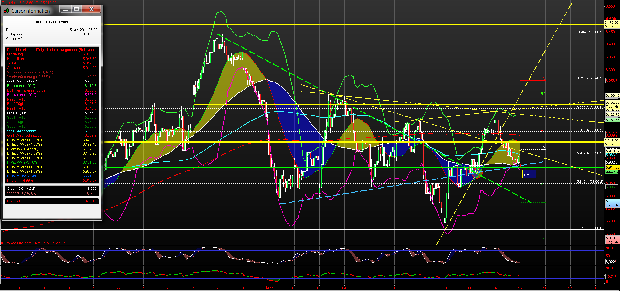The width and height of the screenshot is (620, 291).
Task: Click the blue 5890 price marker on chart
Action: [x=529, y=174]
